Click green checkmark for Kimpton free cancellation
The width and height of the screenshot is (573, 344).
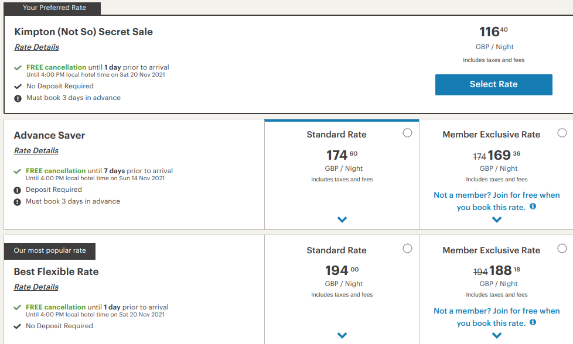[x=18, y=68]
